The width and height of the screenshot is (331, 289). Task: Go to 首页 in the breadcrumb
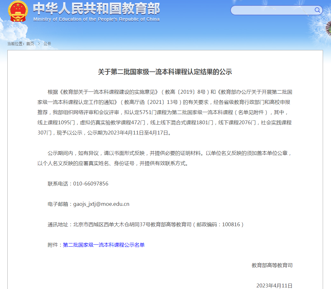click(30, 44)
